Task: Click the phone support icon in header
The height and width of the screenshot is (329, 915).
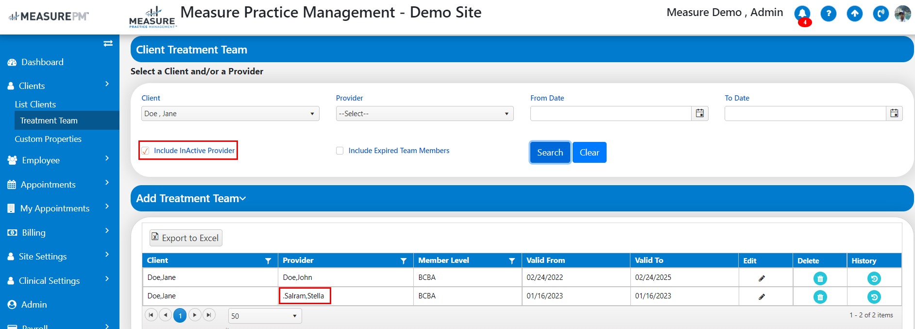Action: [x=881, y=14]
